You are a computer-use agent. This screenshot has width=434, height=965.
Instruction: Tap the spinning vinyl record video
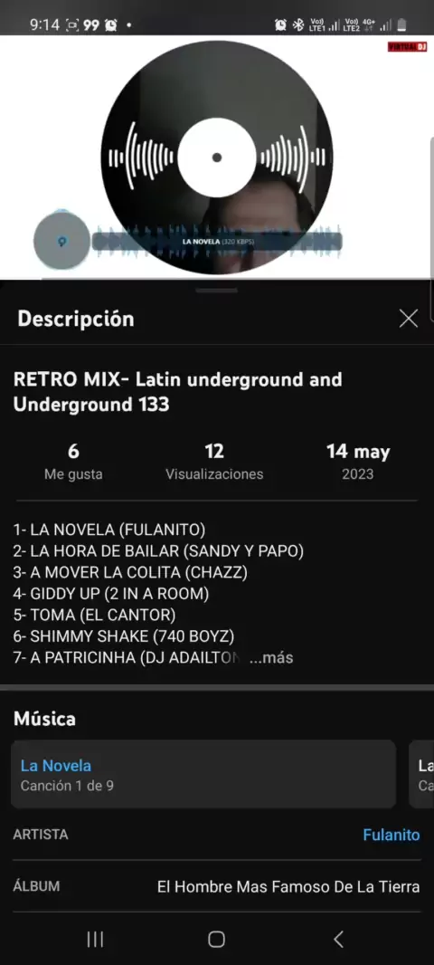coord(217,158)
